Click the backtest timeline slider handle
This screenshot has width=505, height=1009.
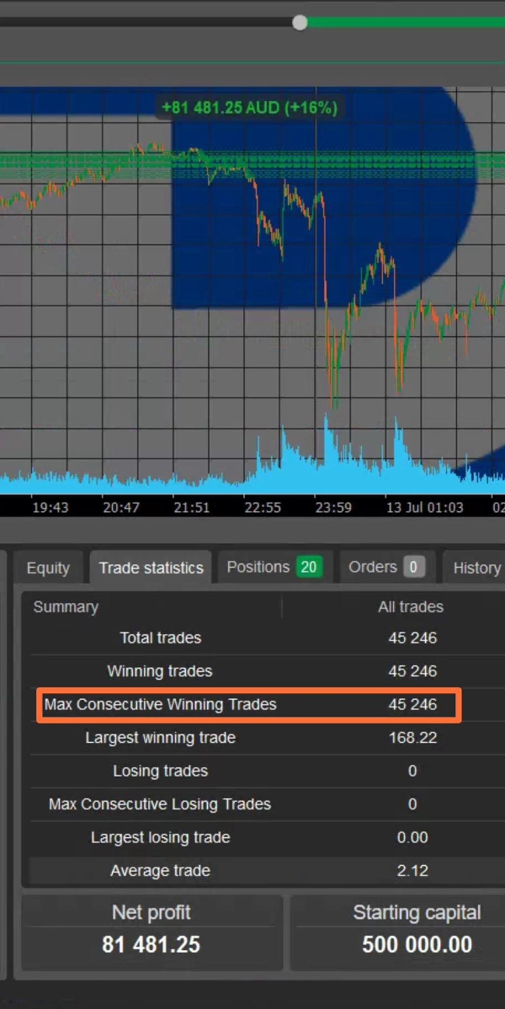[300, 23]
